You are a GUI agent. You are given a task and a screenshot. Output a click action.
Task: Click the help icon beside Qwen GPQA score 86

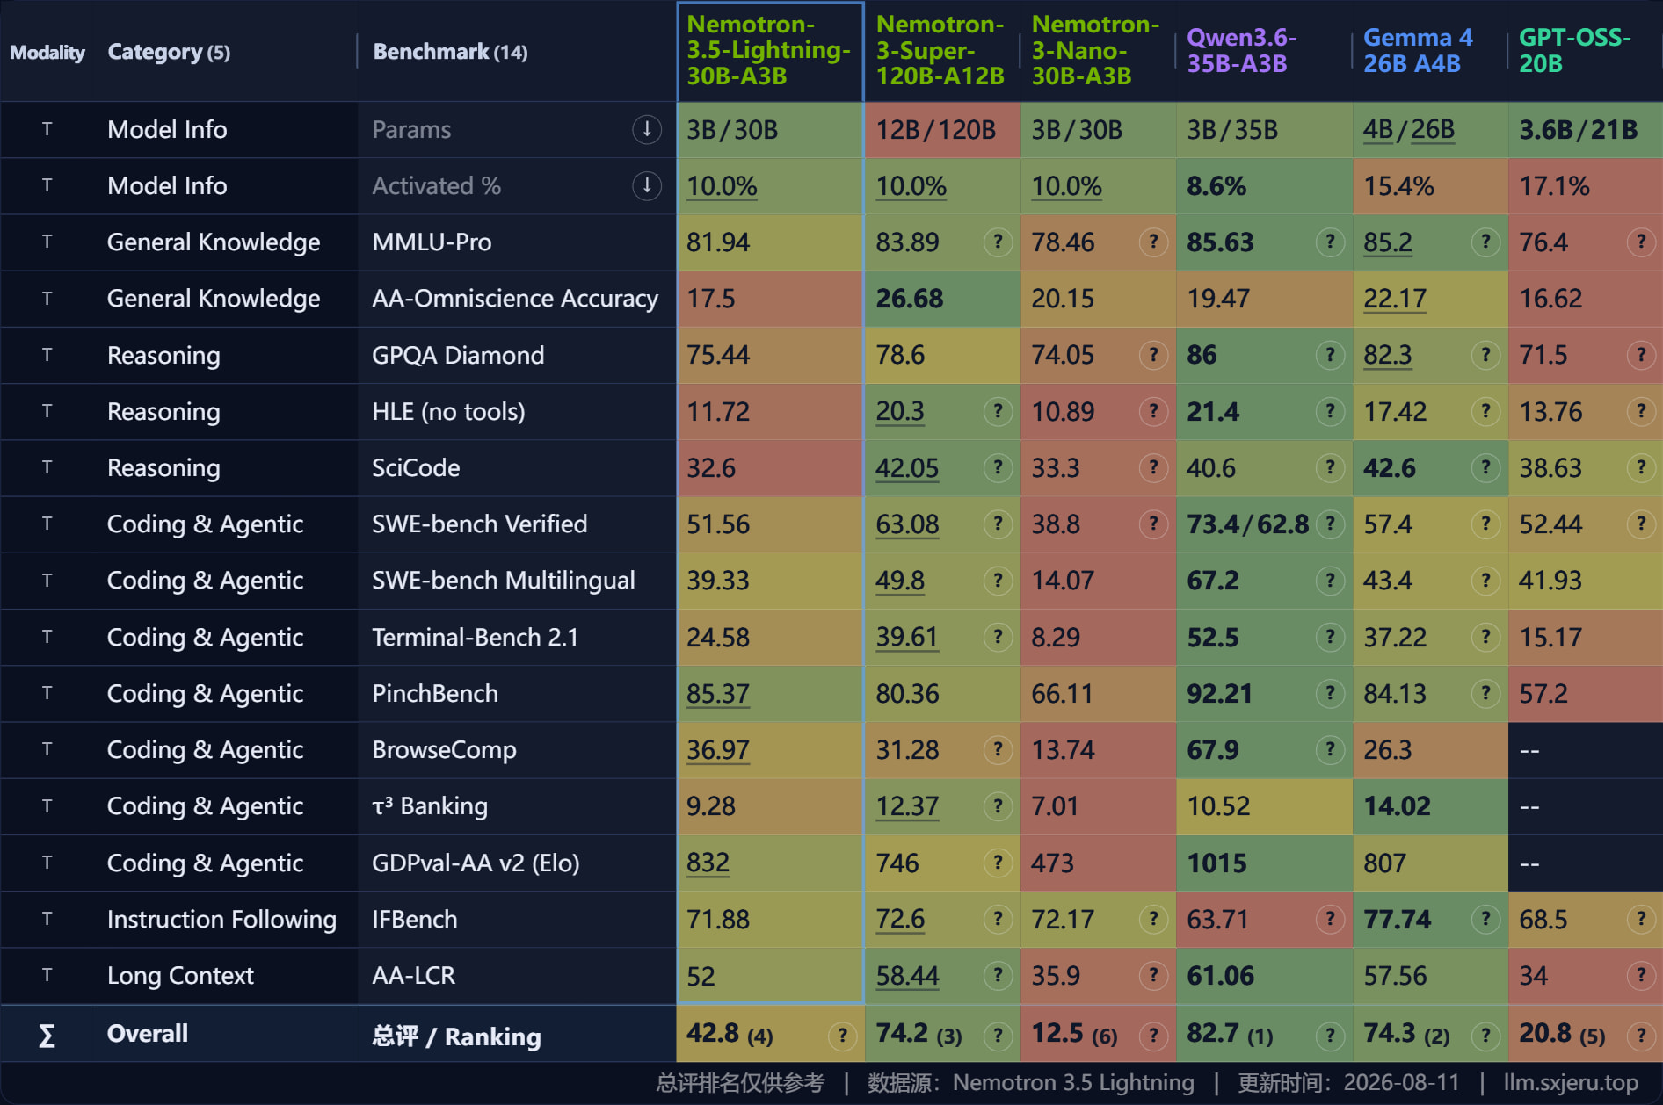[1330, 355]
